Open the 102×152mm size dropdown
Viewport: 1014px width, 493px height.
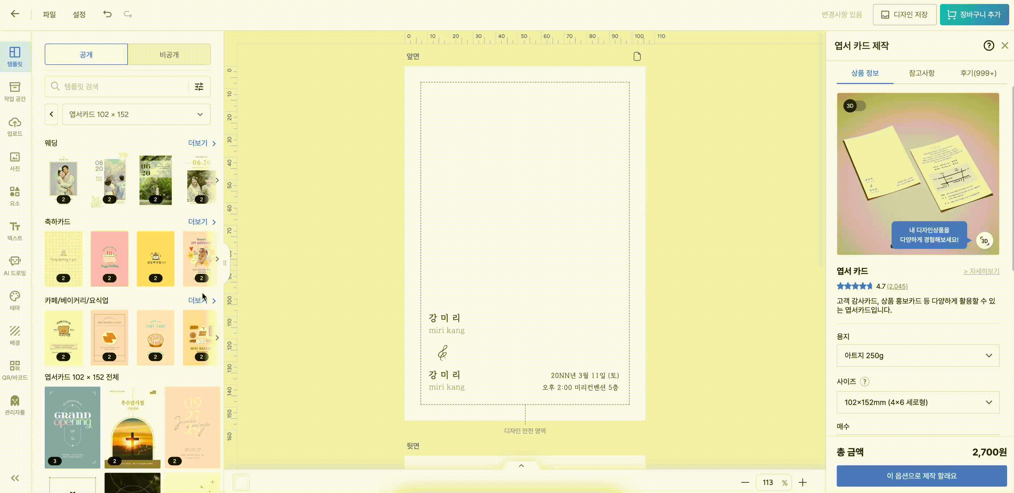point(918,402)
